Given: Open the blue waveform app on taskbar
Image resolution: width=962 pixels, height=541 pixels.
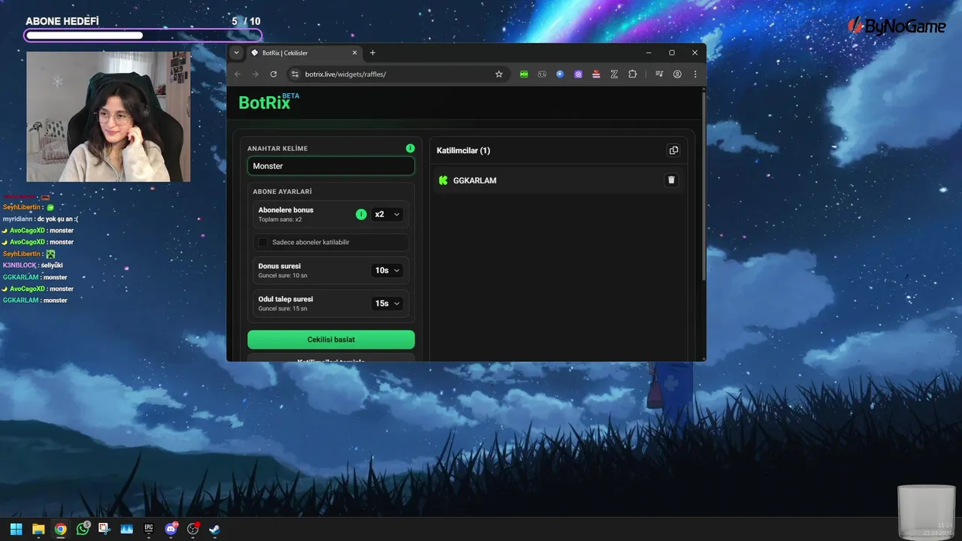Looking at the screenshot, I should pyautogui.click(x=126, y=529).
